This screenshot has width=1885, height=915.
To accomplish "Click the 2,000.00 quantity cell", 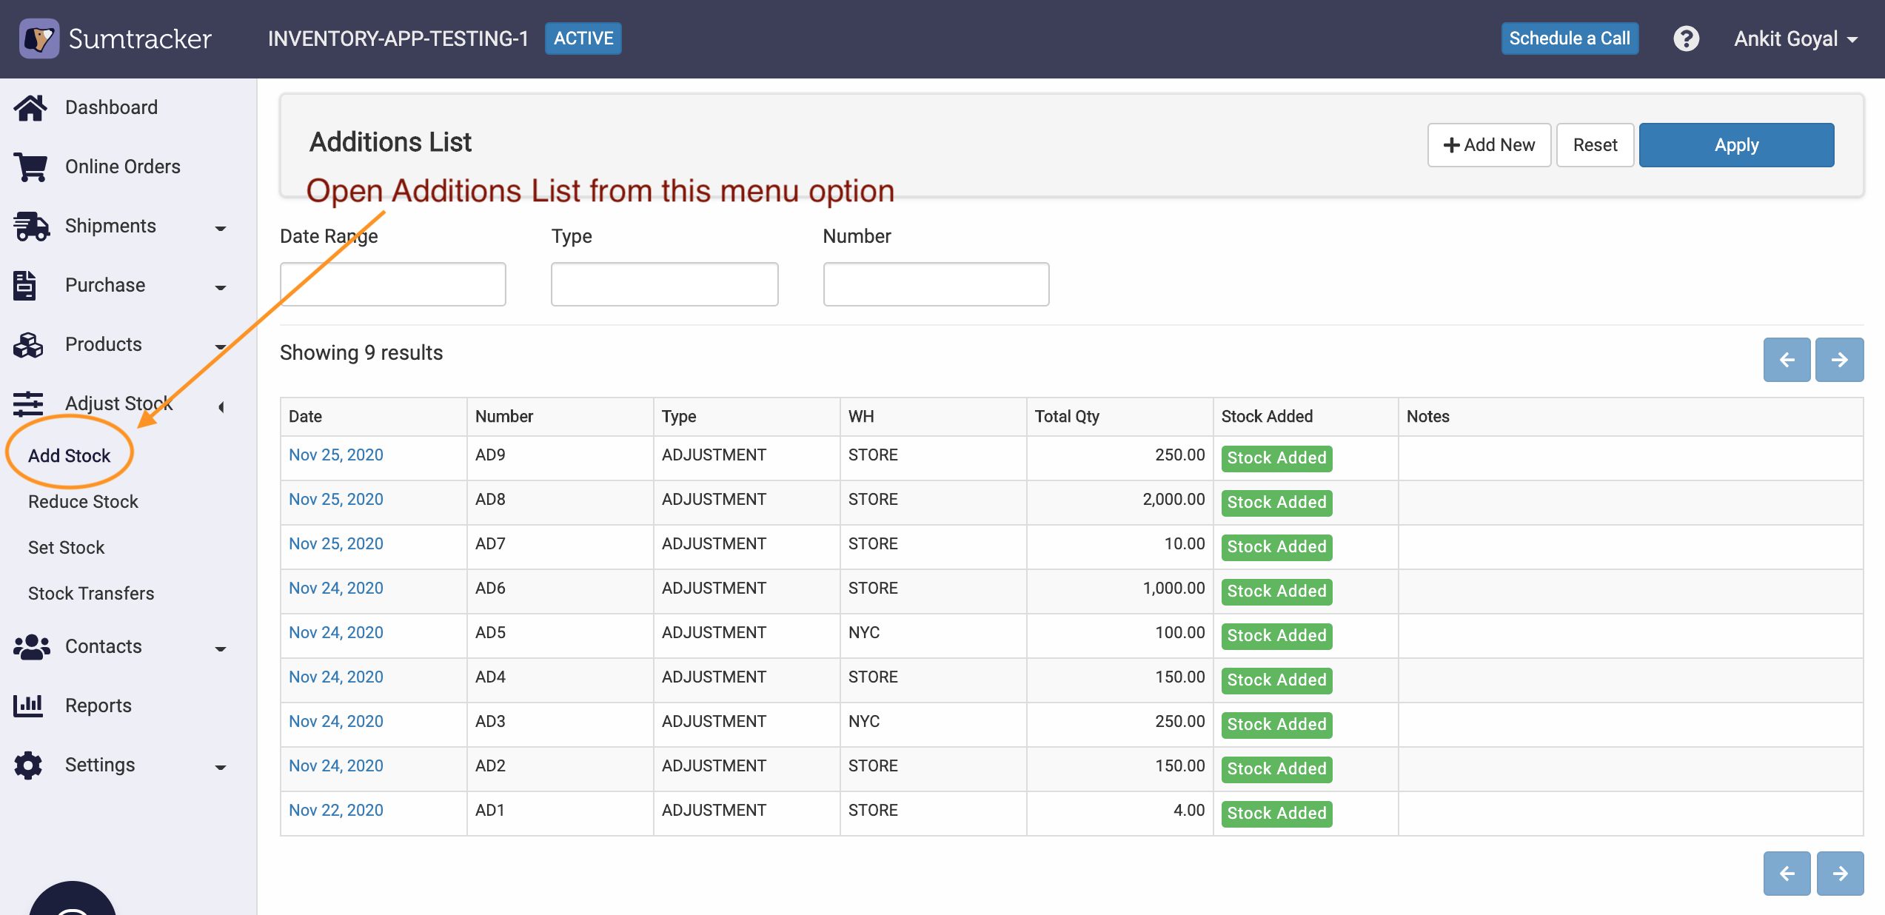I will (x=1119, y=503).
